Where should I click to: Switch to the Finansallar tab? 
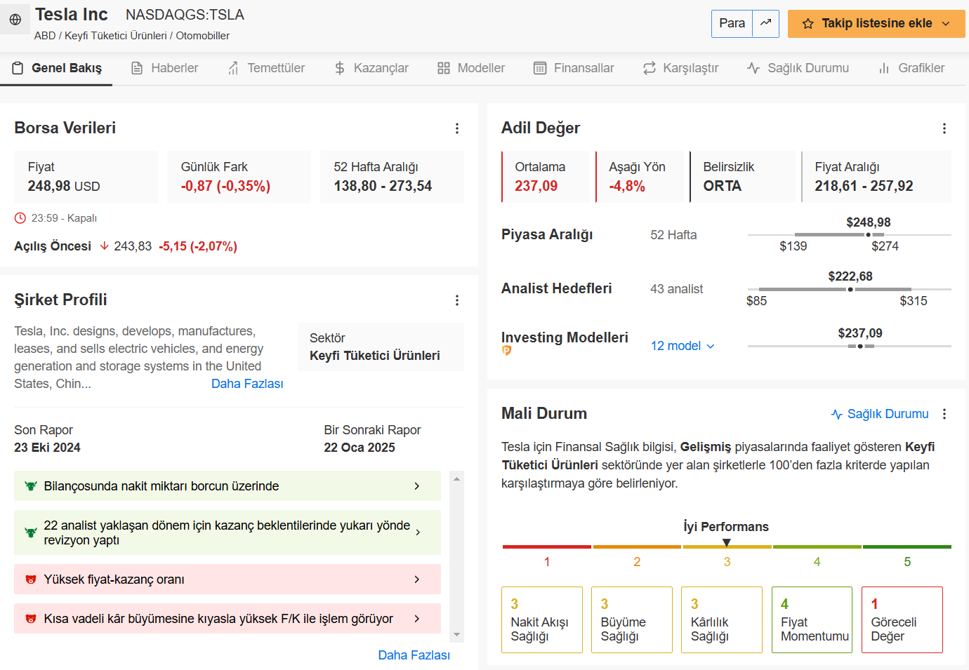click(574, 68)
